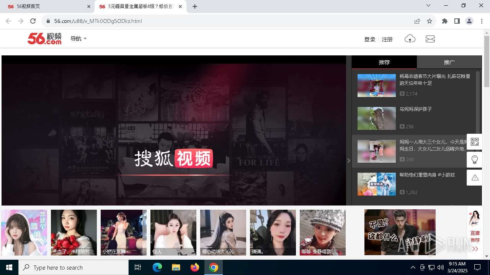Open the cloud upload icon

pos(410,39)
